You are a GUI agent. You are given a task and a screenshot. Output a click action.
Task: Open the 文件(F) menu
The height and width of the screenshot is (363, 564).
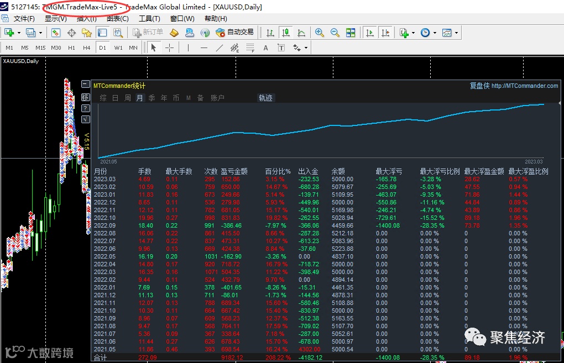(x=24, y=19)
